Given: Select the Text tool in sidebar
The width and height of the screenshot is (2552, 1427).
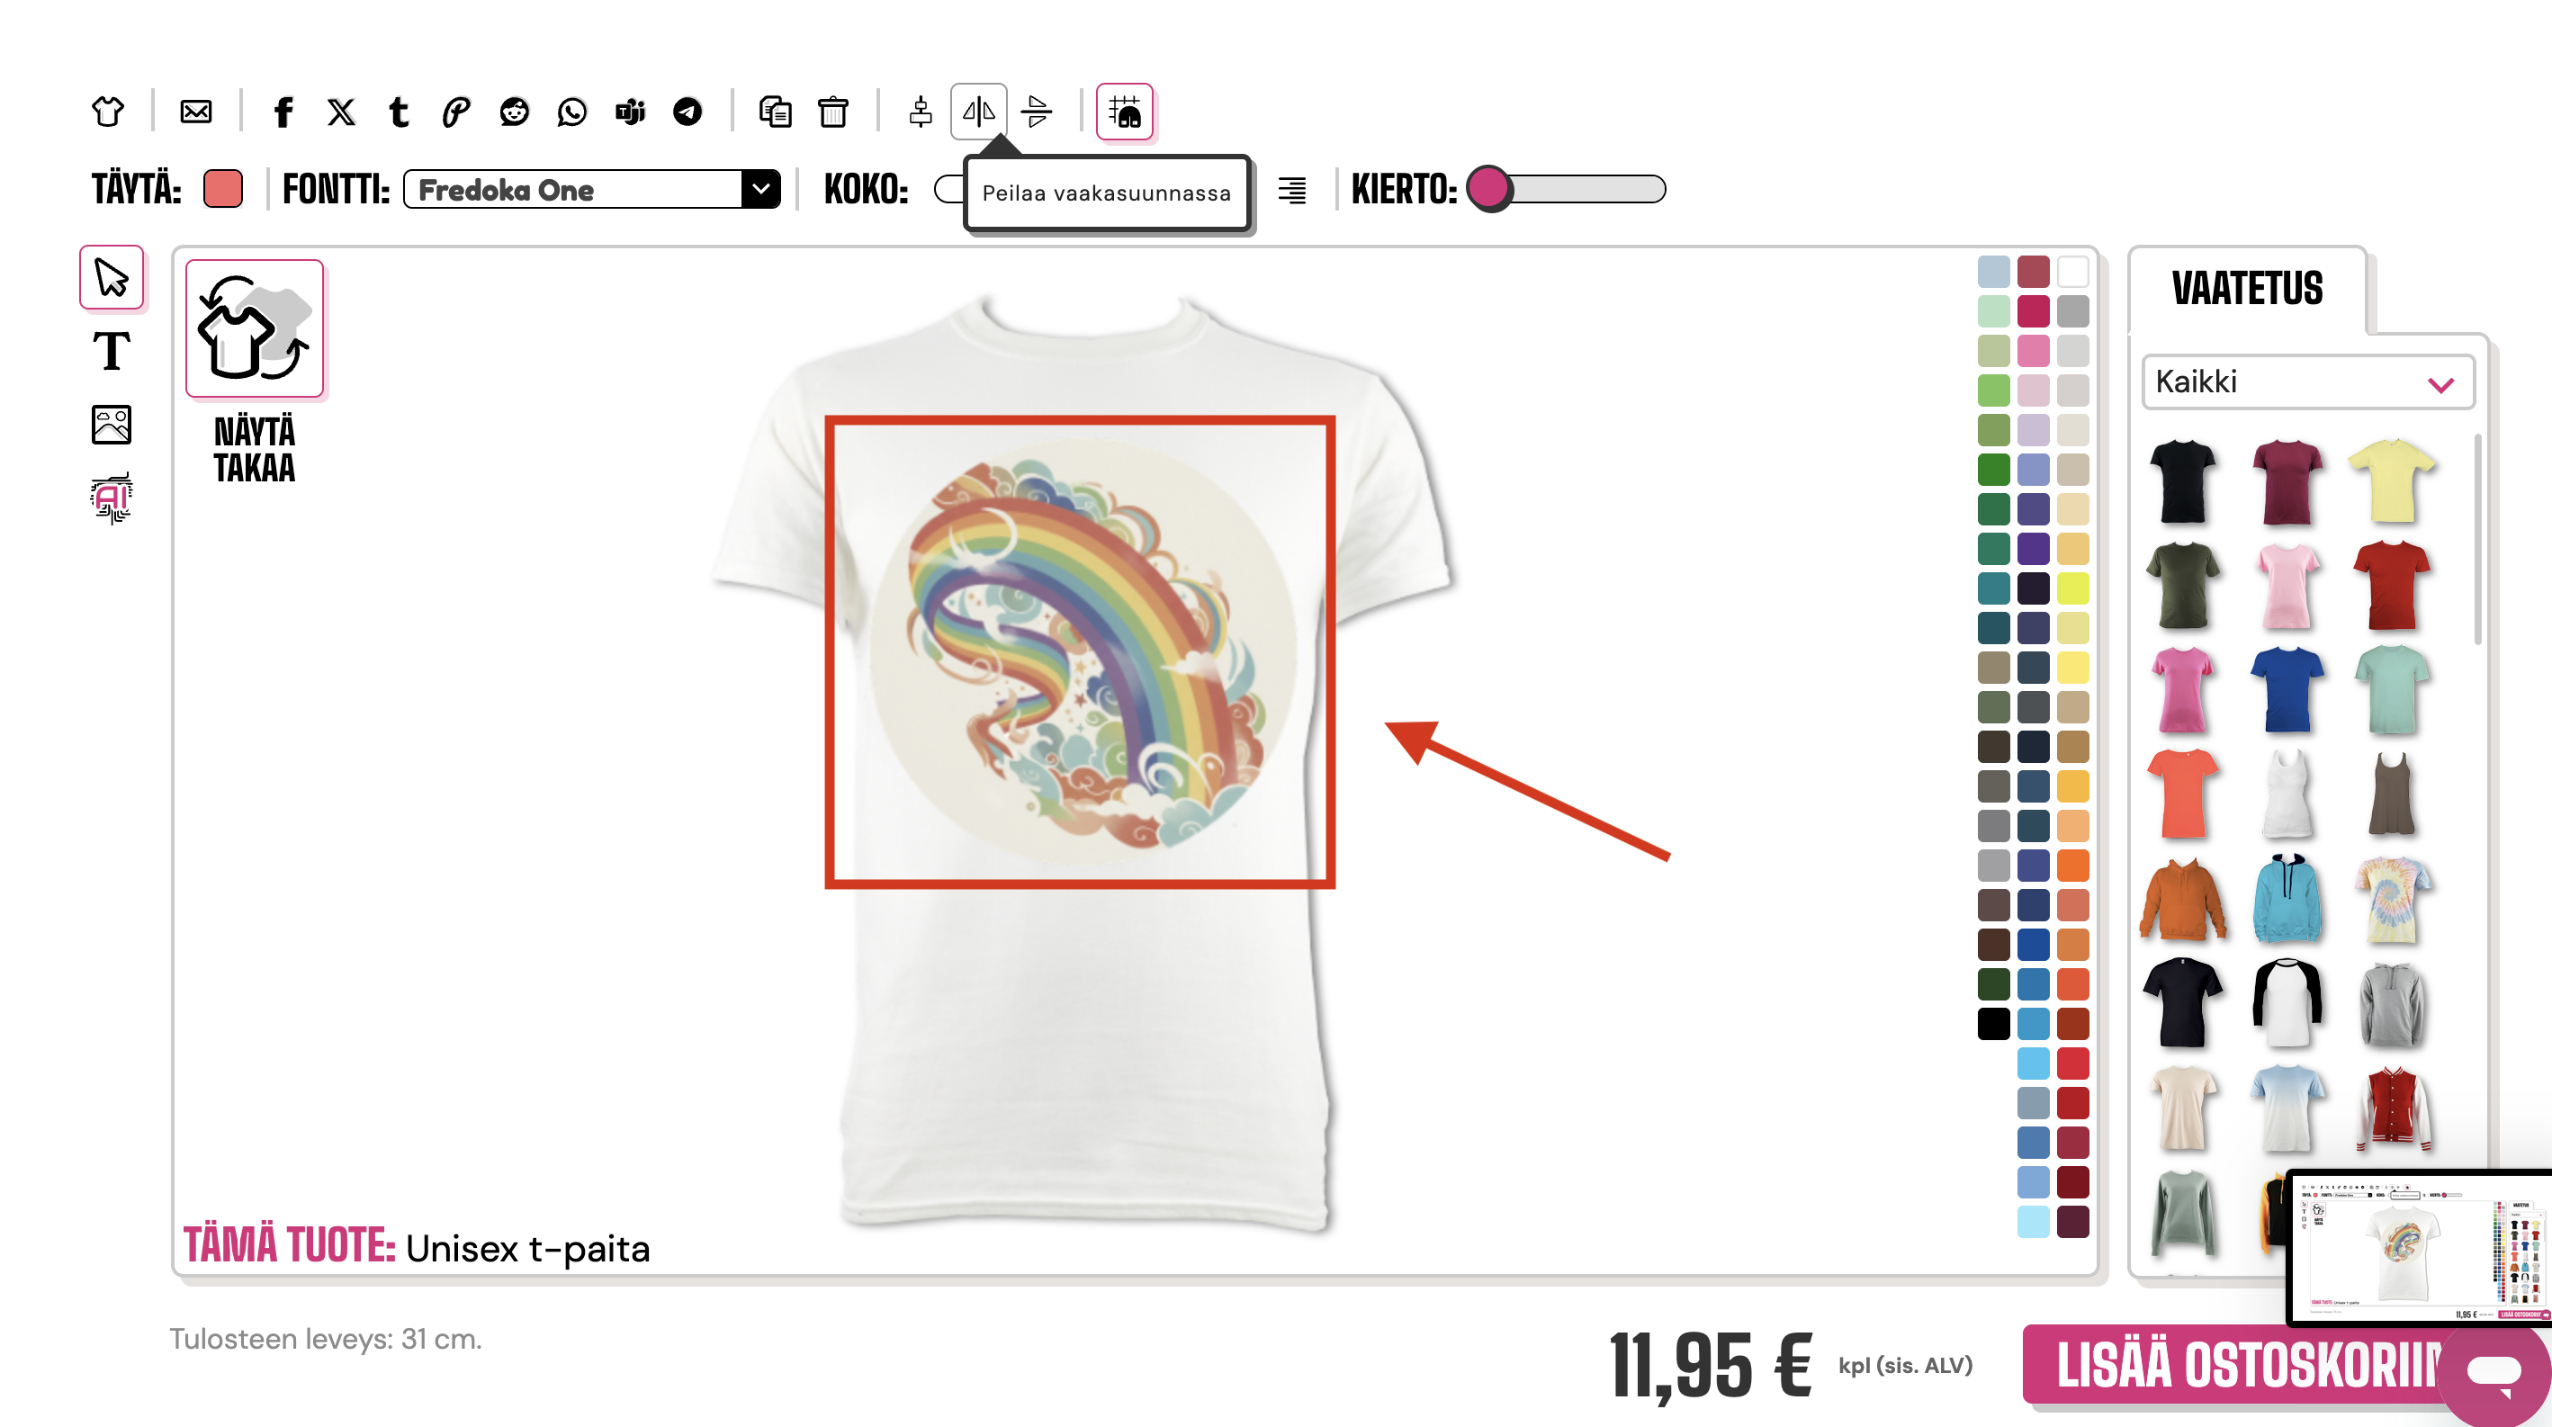Looking at the screenshot, I should point(111,351).
